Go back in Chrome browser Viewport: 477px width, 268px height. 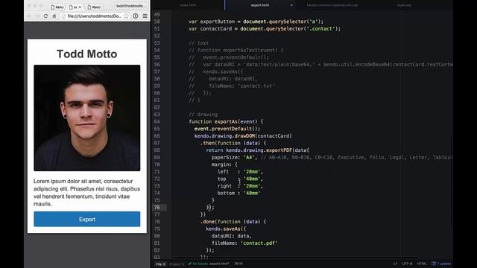(x=29, y=16)
